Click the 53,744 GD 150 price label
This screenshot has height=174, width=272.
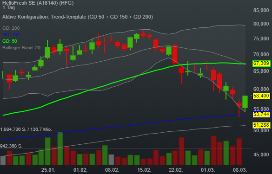click(x=261, y=115)
